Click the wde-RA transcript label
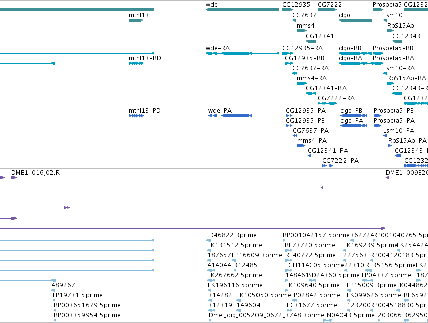This screenshot has height=323, width=428. pos(218,48)
